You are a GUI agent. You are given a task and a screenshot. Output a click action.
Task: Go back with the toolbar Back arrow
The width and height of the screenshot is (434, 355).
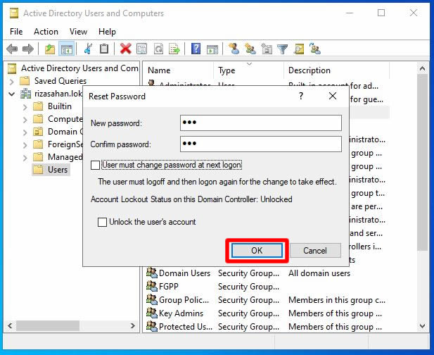(x=12, y=49)
